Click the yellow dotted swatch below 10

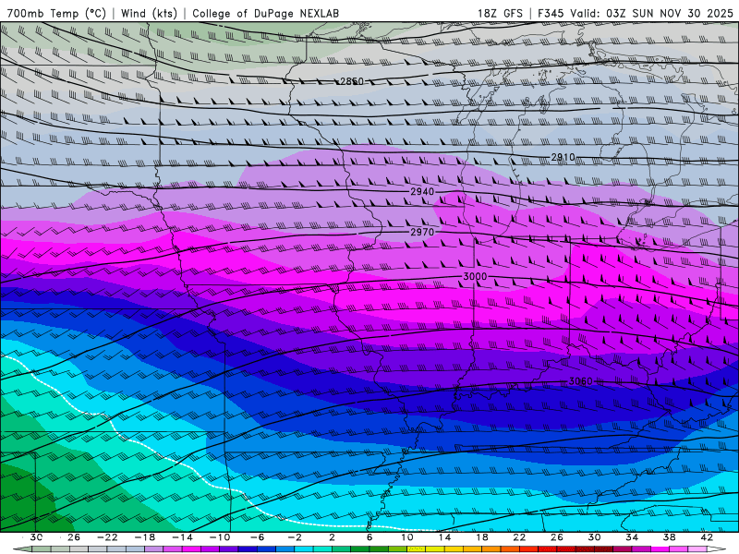point(417,549)
